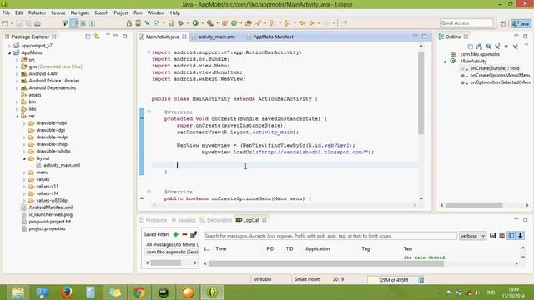The height and width of the screenshot is (300, 534).
Task: Switch to activity_main.xml editor tab
Action: point(216,37)
